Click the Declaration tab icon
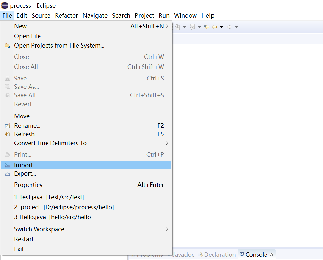This screenshot has height=260, width=323. (200, 254)
